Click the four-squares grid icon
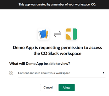 tap(11, 73)
